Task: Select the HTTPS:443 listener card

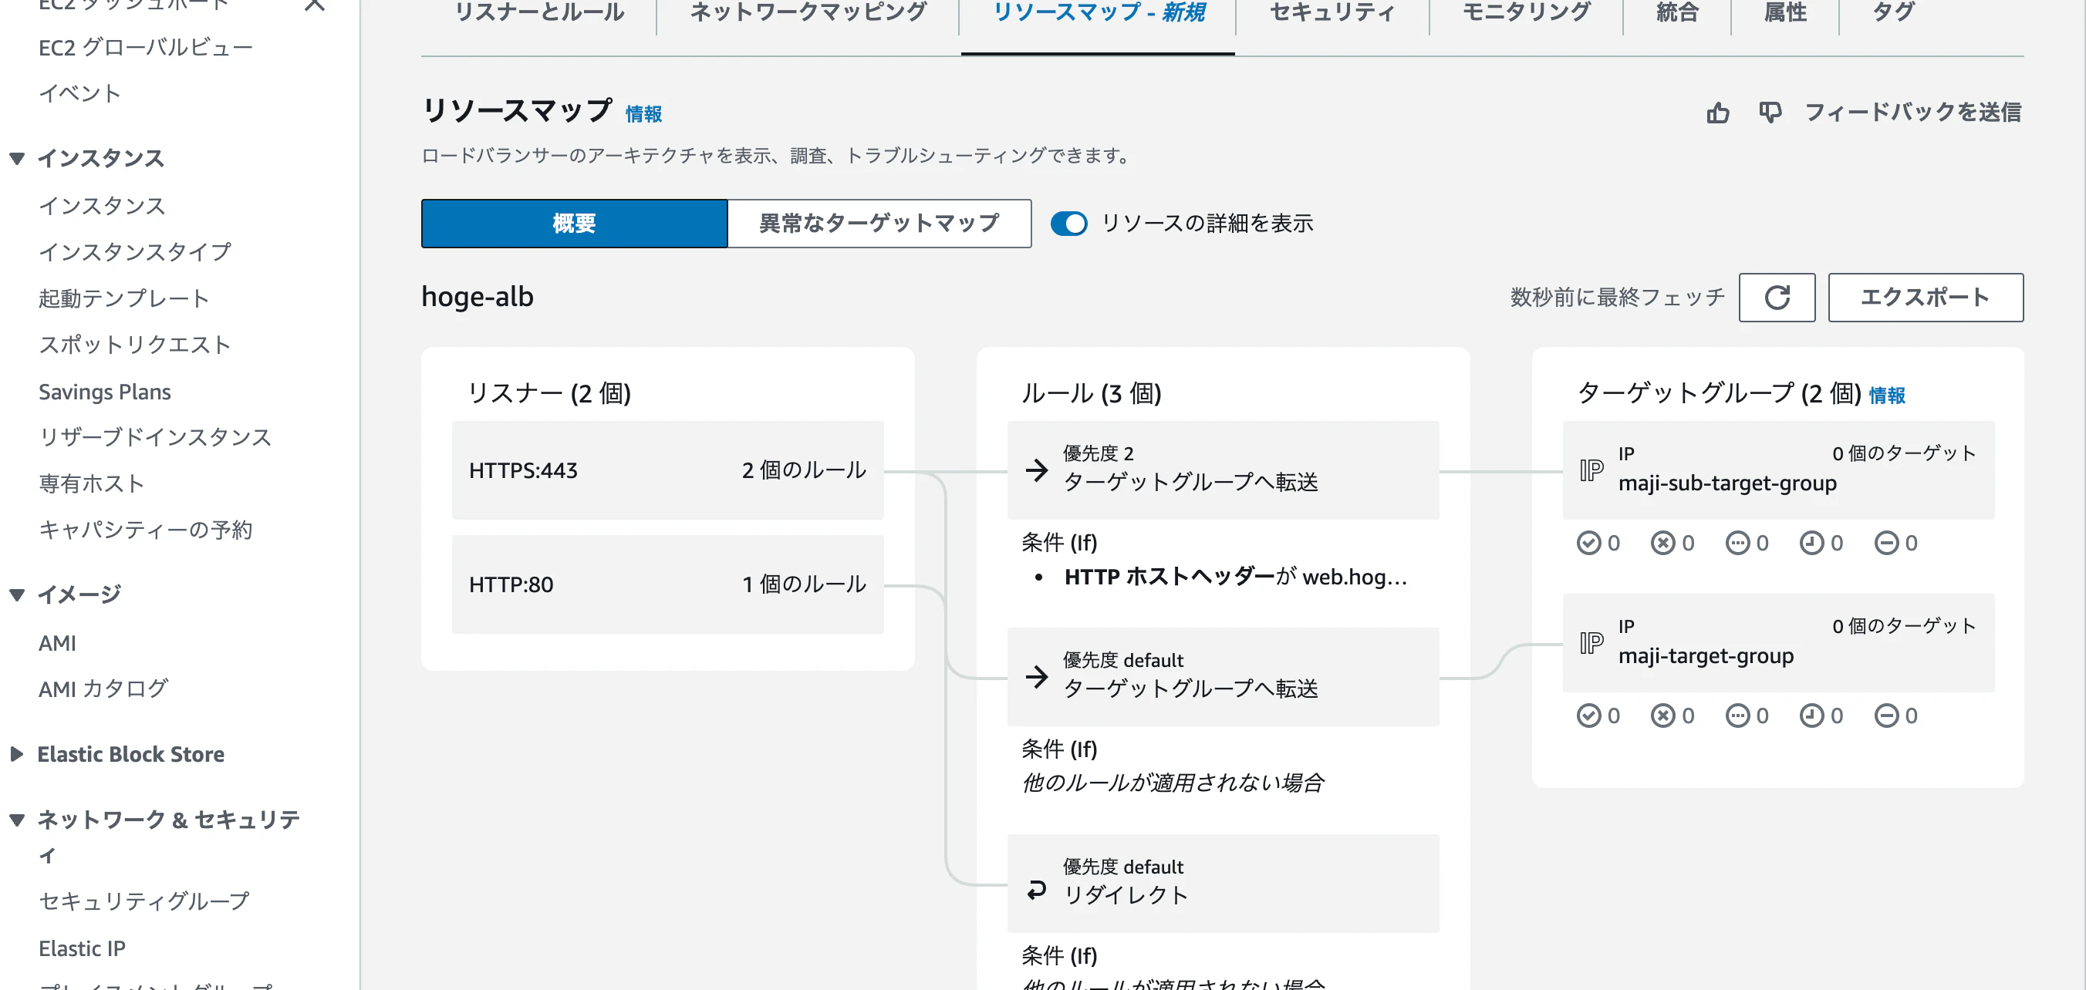Action: point(667,470)
